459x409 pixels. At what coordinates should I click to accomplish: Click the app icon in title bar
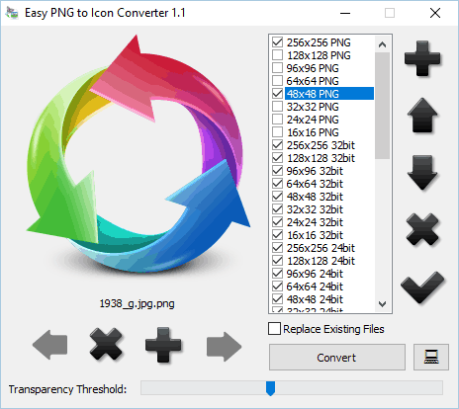[x=12, y=13]
